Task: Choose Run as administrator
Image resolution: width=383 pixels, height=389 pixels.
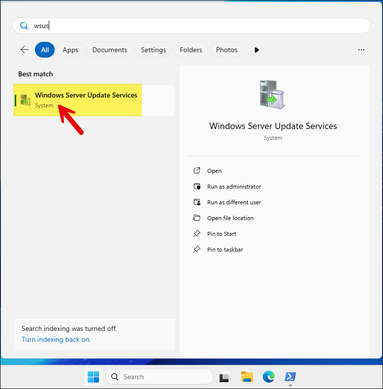Action: tap(234, 187)
